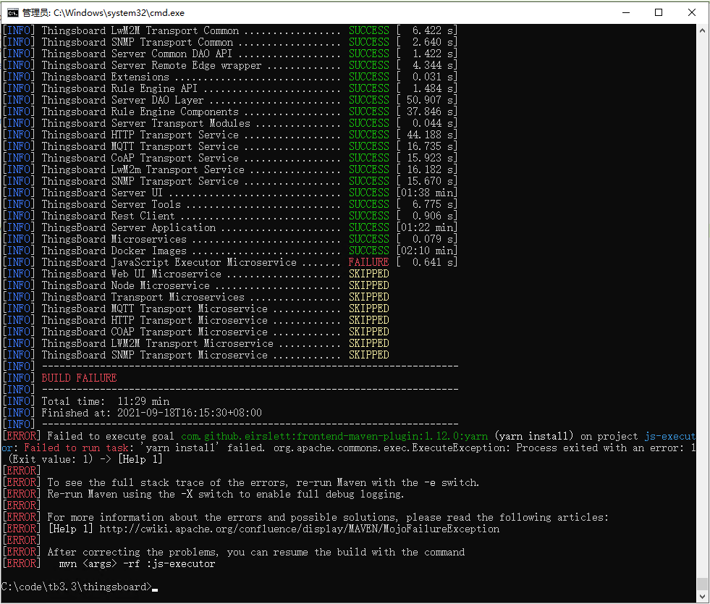Click 'Thingsboard Server UI' line
The image size is (710, 604).
pos(230,193)
